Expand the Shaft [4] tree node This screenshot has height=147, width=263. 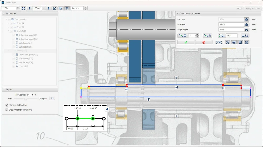[8, 23]
